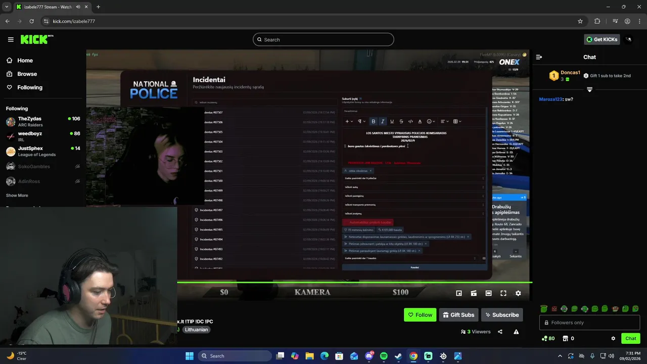The height and width of the screenshot is (364, 647).
Task: Show hidden icons in the system tray
Action: tap(560, 356)
